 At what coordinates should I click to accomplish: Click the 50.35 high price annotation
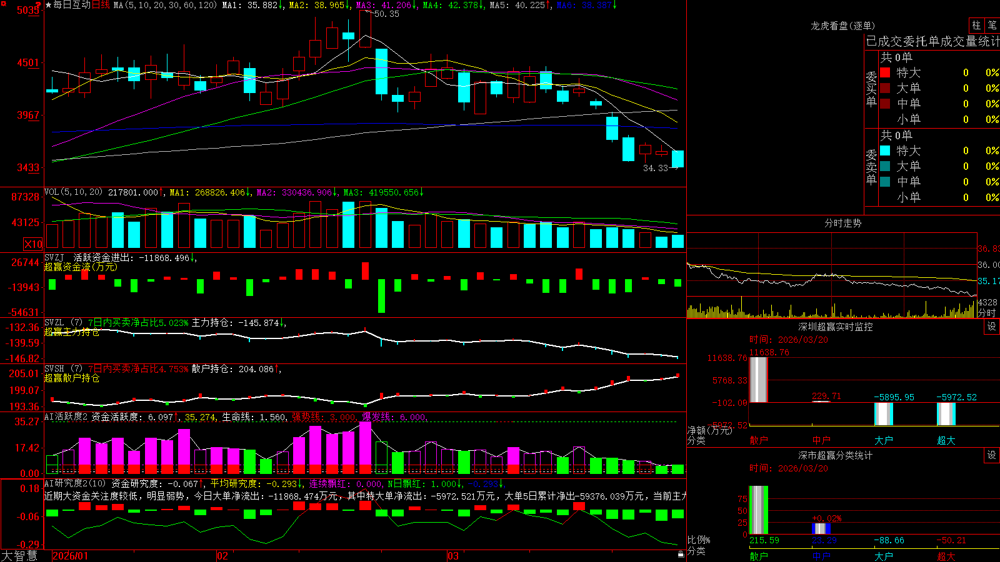(x=386, y=14)
